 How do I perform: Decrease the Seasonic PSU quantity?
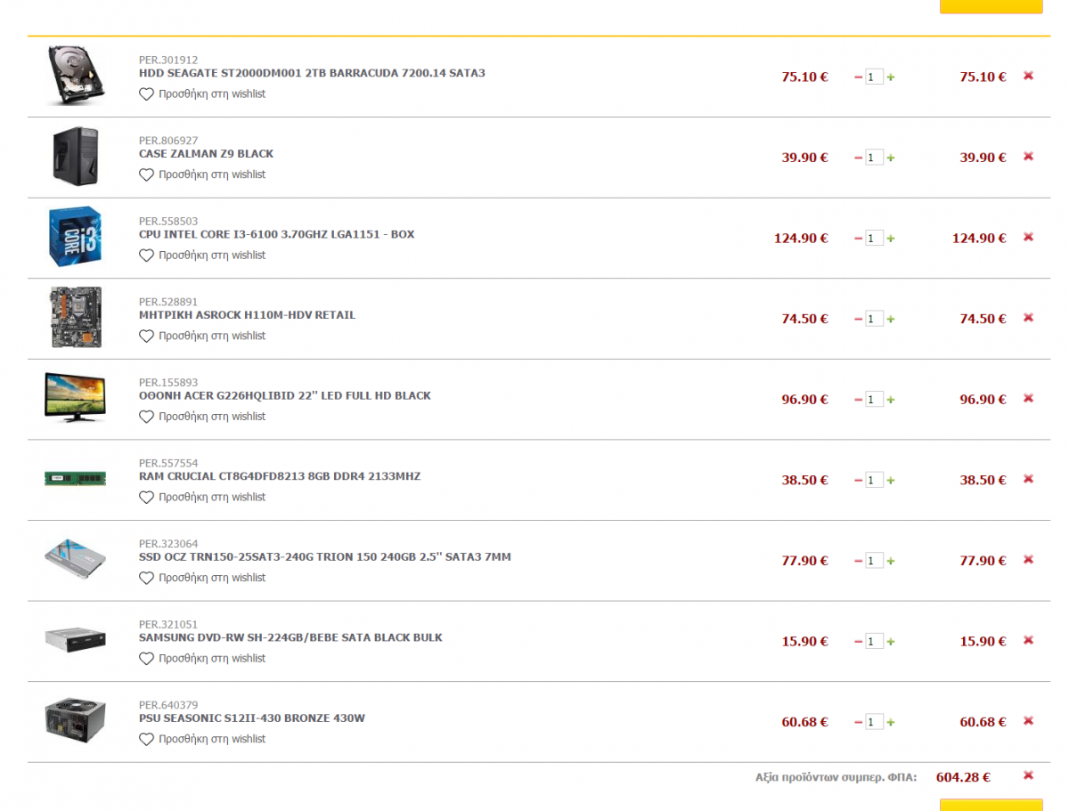[x=859, y=722]
